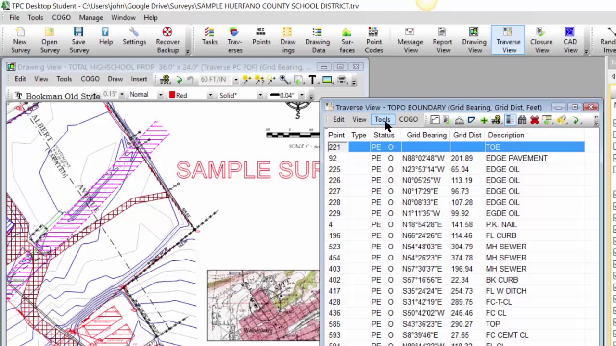The image size is (616, 346).
Task: Open the 0.15" text size dropdown
Action: click(121, 95)
